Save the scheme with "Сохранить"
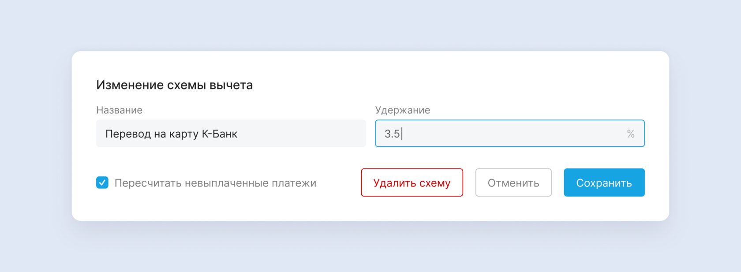 604,183
